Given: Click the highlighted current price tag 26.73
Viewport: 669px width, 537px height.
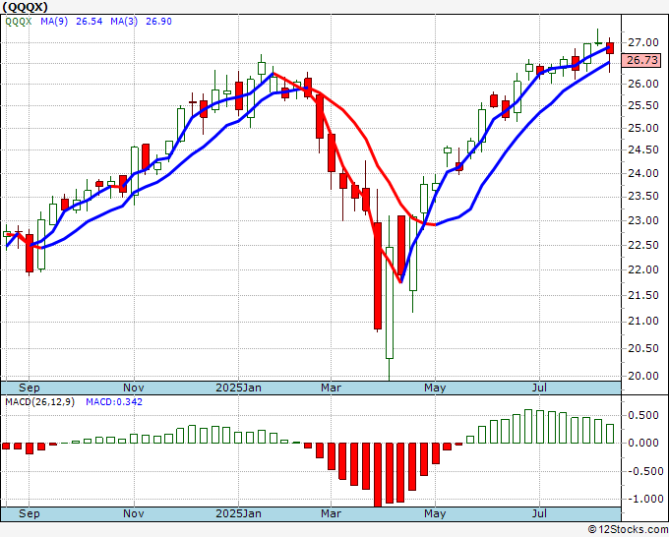Looking at the screenshot, I should point(641,60).
